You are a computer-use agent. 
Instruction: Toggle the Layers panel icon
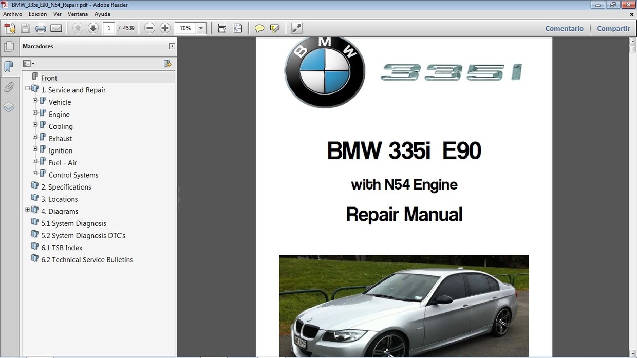(9, 107)
